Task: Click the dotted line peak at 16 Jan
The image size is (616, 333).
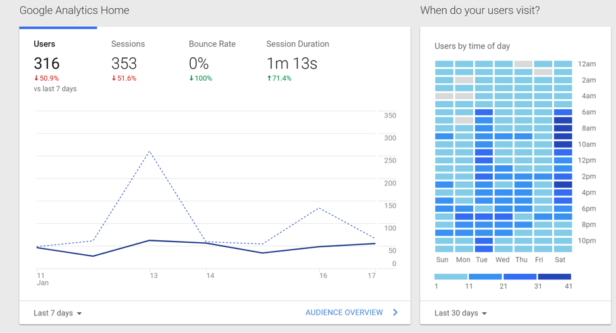Action: [320, 208]
